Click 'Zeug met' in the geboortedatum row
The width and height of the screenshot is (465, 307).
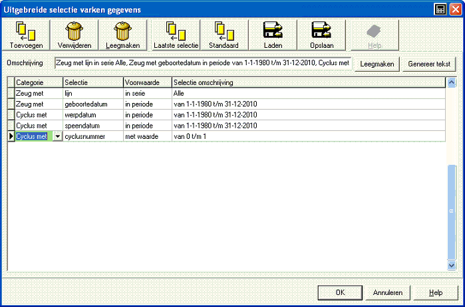[39, 104]
